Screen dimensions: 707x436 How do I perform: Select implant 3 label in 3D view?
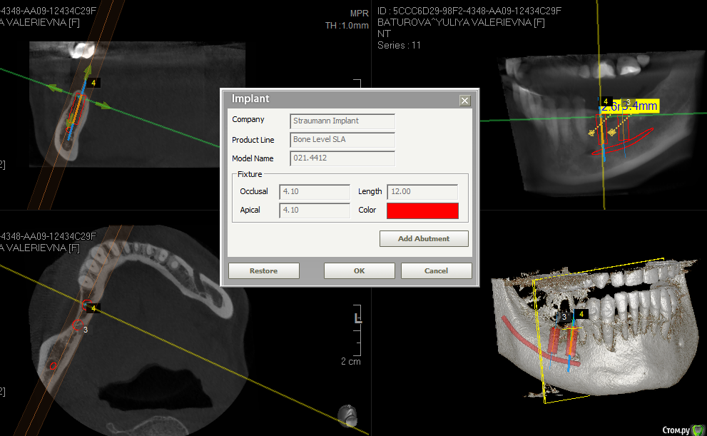(x=564, y=316)
